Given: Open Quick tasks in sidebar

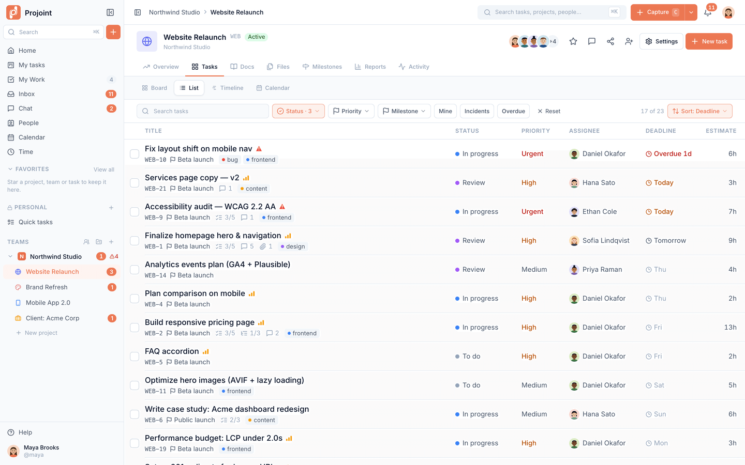Looking at the screenshot, I should 62,222.
